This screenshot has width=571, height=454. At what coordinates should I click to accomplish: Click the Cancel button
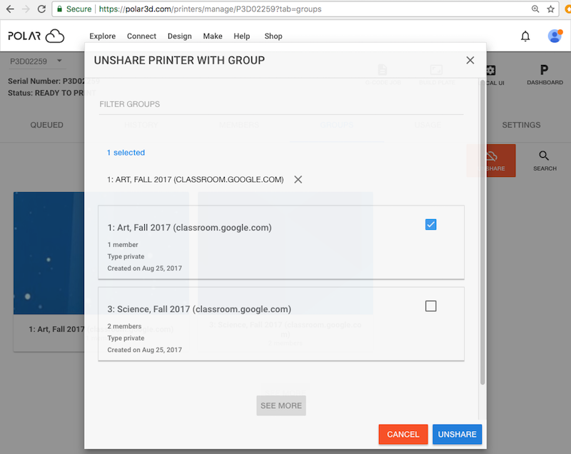click(403, 434)
